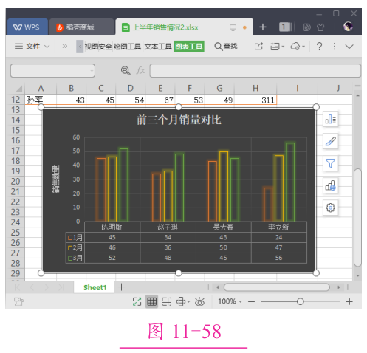Toggle eye protection mode icon
This screenshot has width=367, height=353.
click(x=199, y=302)
